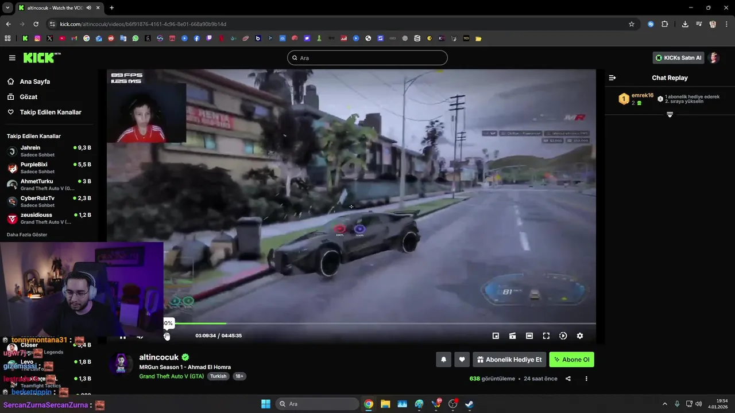The height and width of the screenshot is (413, 735).
Task: Open the Gmail bookmark
Action: [x=74, y=38]
